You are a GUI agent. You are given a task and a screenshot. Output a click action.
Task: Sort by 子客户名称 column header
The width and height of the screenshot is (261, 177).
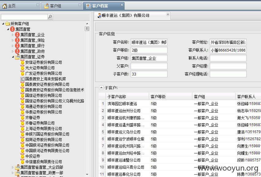coord(127,97)
